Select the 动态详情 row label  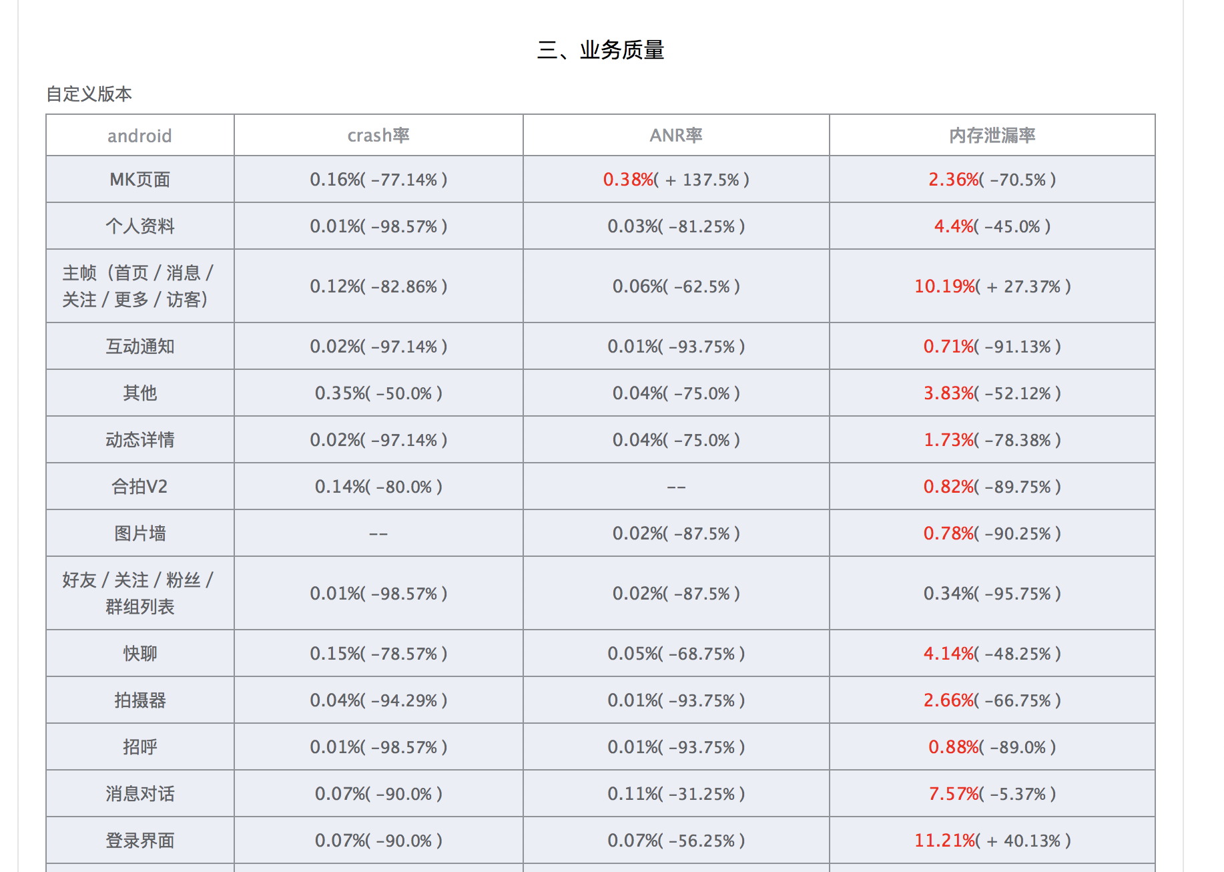[139, 440]
